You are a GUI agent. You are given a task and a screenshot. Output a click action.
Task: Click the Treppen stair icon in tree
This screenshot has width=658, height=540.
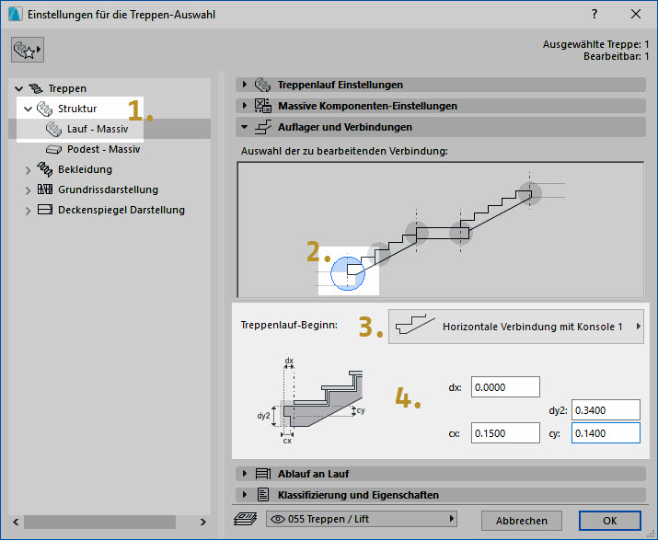tap(36, 88)
